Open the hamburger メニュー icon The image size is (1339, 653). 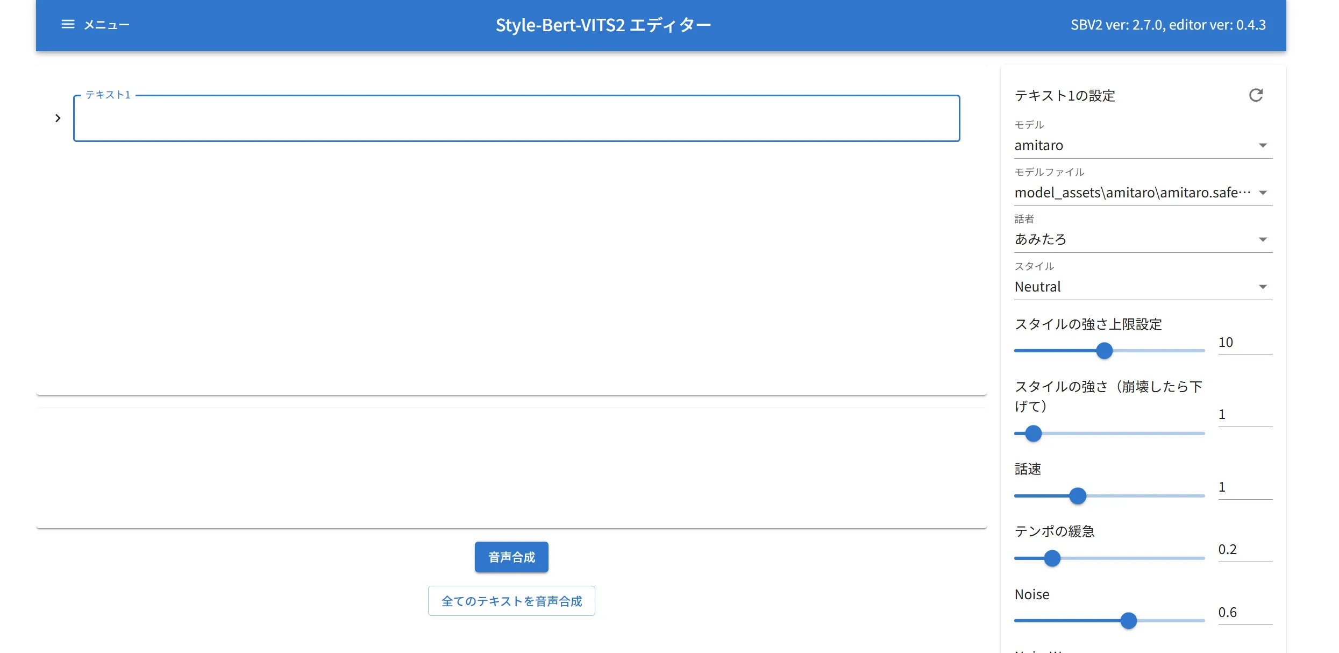pyautogui.click(x=68, y=24)
